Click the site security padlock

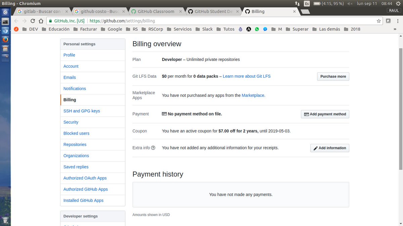50,21
